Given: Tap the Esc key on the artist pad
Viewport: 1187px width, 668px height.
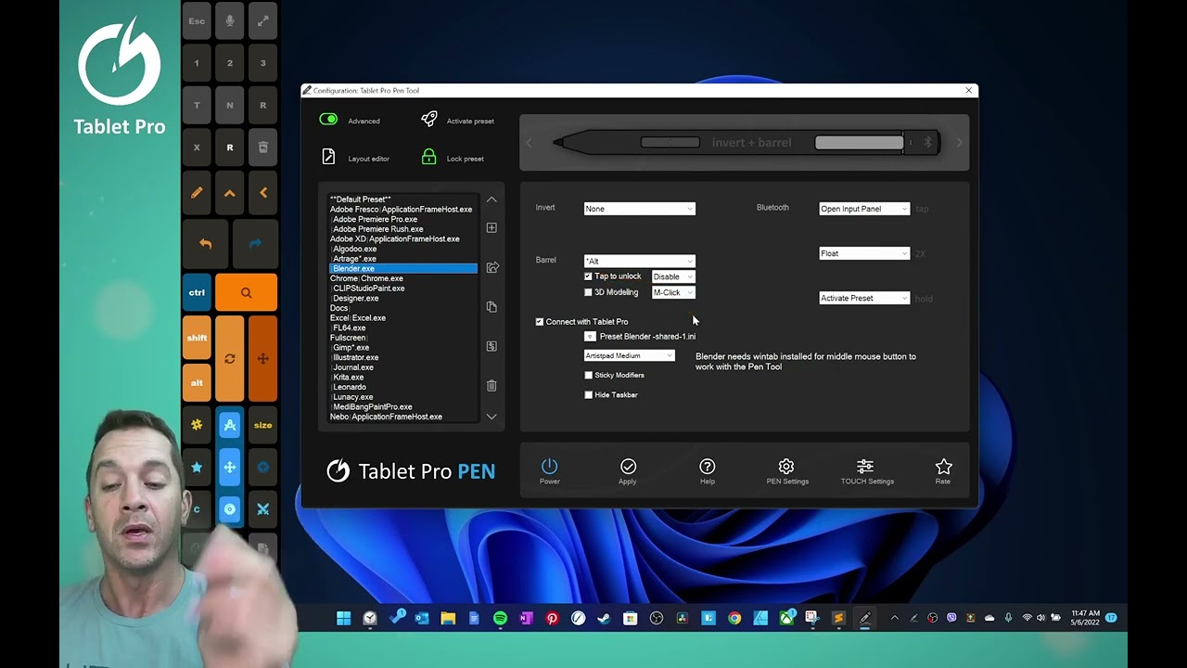Looking at the screenshot, I should 197,21.
